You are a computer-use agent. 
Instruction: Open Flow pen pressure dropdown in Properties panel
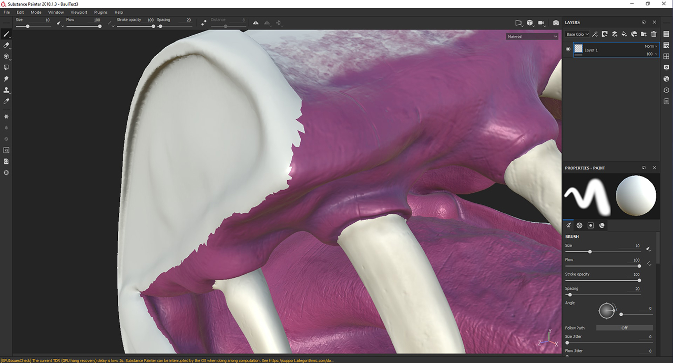coord(649,263)
